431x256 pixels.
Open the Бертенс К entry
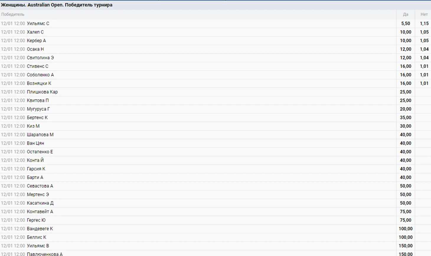[37, 118]
